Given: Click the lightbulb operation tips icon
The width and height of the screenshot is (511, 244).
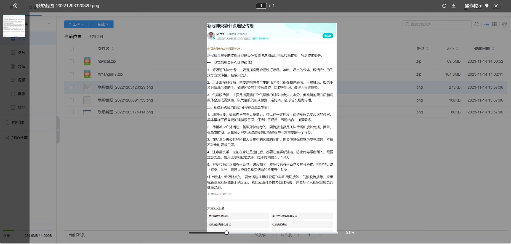Looking at the screenshot, I should (x=487, y=6).
